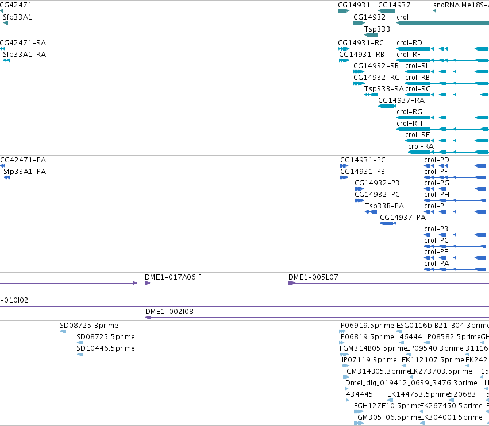Click the crol-RC transcript label
This screenshot has height=426, width=489.
tap(418, 89)
